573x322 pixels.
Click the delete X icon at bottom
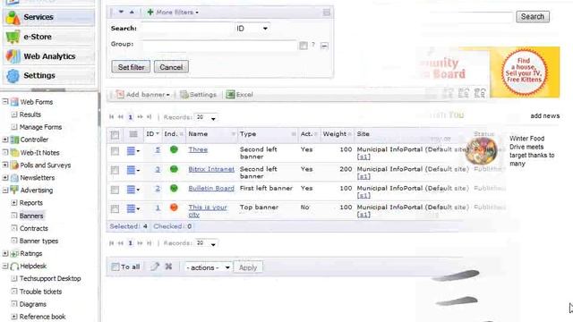point(168,267)
